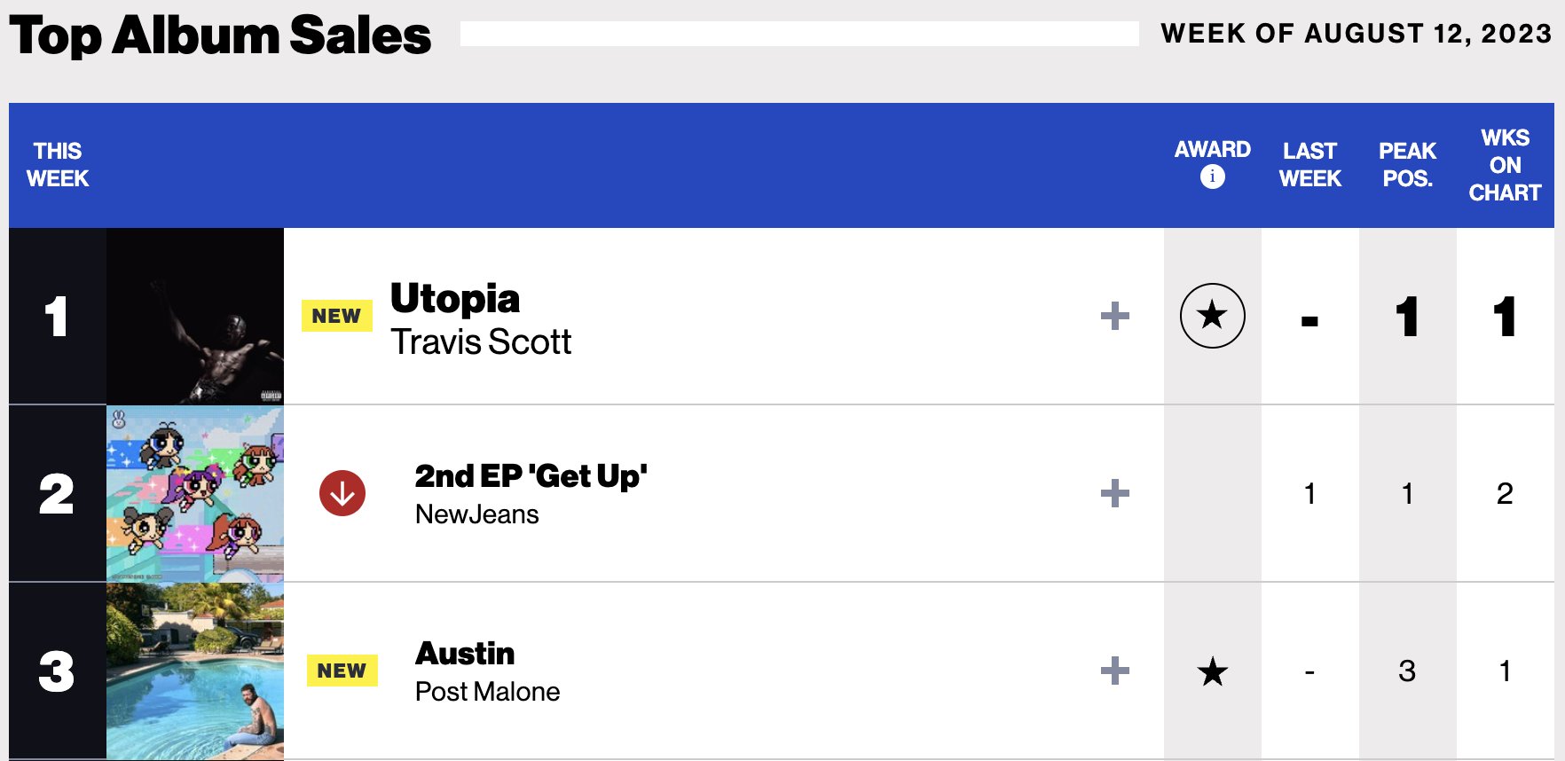Open the NewJeans Get Up cover art

coord(195,494)
